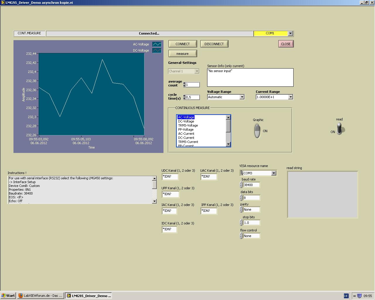
Task: Click the VISA resource I/O icon
Action: (241, 173)
